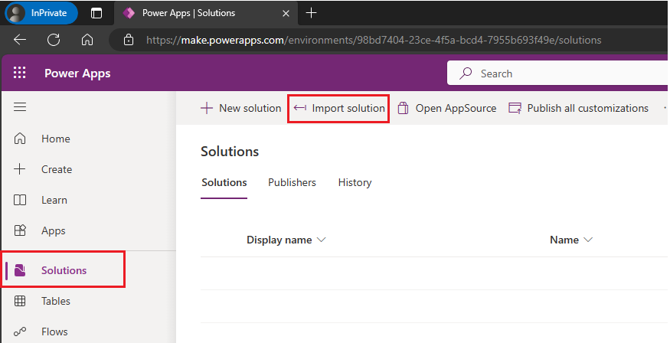
Task: Go back with the browser arrow
Action: point(20,40)
